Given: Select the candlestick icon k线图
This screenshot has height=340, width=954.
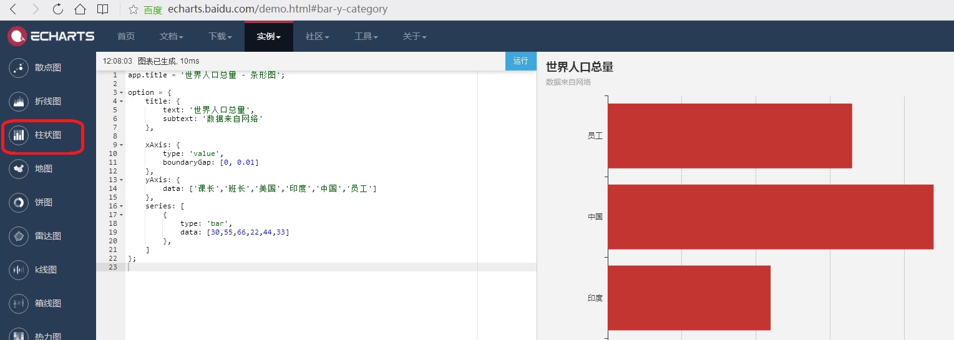Looking at the screenshot, I should [19, 270].
